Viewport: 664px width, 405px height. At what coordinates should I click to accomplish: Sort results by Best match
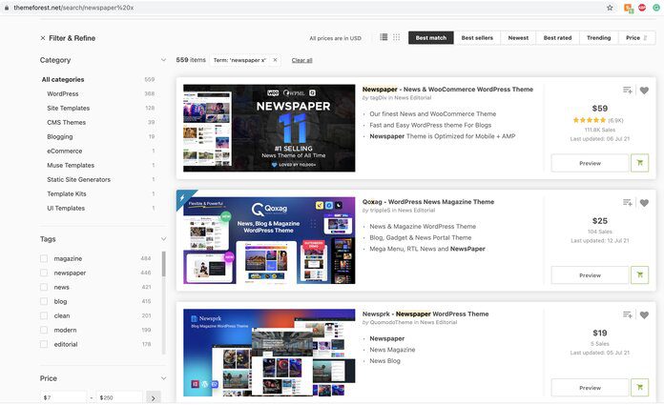(430, 38)
